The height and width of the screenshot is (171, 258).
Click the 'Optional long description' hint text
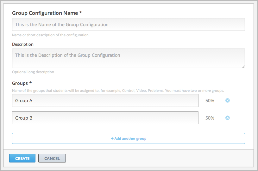pos(33,72)
